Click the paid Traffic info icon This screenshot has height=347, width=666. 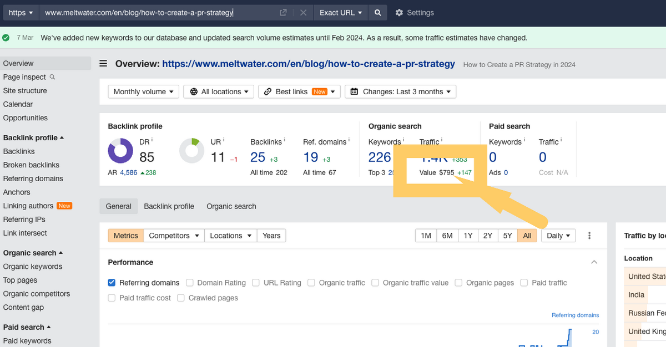click(x=562, y=141)
